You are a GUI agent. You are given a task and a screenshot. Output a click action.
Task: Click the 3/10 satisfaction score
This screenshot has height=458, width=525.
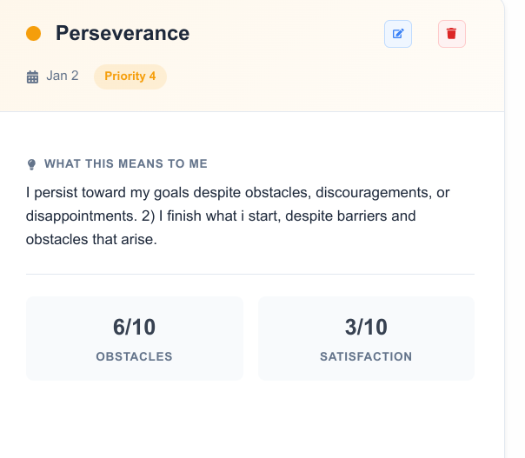click(x=366, y=327)
